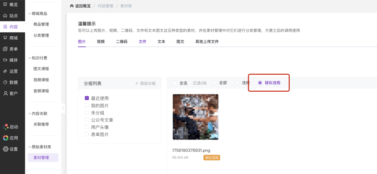377x174 pixels.
Task: Check the 用户头像 group checkbox
Action: click(x=87, y=127)
